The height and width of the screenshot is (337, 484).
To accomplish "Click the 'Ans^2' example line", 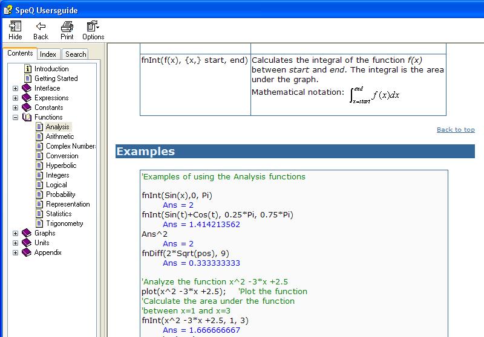I will [155, 234].
